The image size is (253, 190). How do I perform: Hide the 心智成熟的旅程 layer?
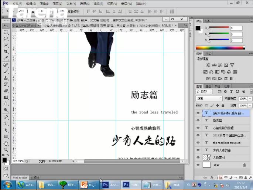tap(198, 128)
